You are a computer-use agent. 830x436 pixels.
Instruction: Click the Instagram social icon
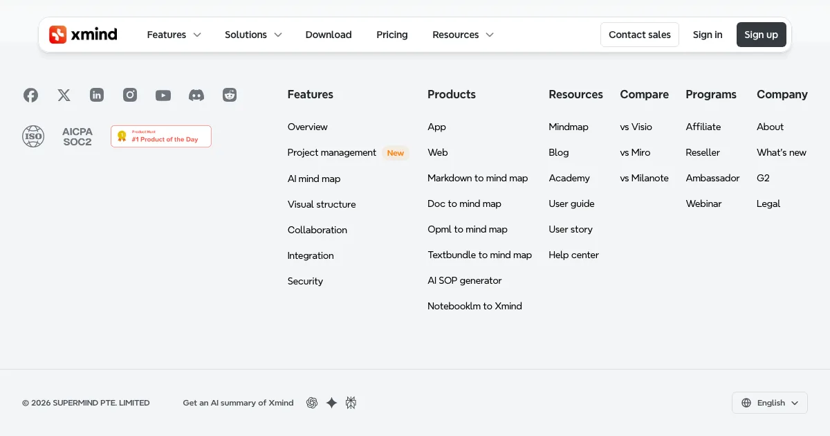(130, 95)
